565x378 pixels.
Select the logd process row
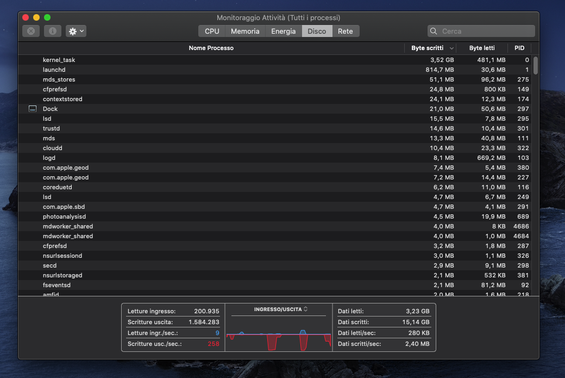(275, 158)
